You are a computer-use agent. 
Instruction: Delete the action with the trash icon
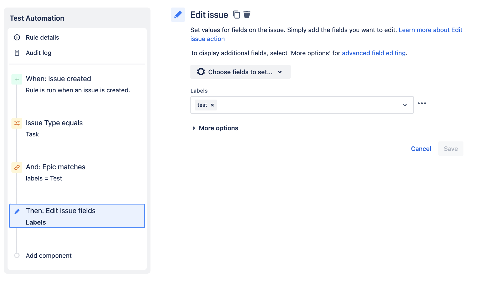247,15
